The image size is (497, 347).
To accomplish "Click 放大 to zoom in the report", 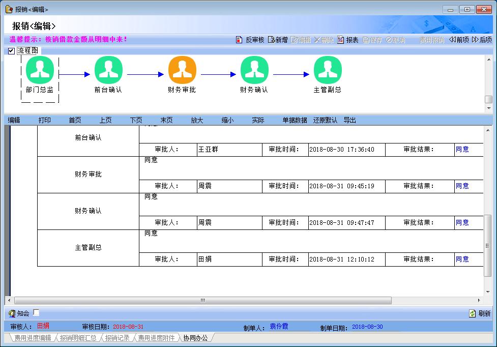I will click(x=197, y=120).
